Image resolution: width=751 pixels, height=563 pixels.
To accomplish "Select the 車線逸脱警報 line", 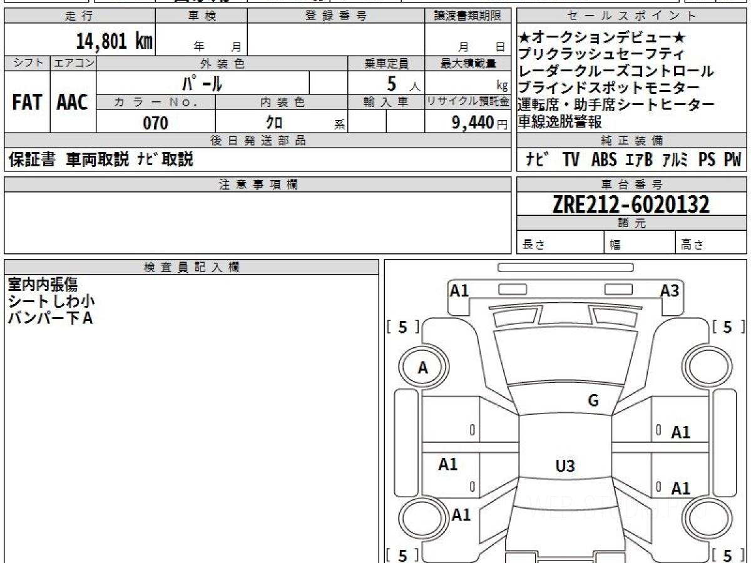I will (x=560, y=122).
